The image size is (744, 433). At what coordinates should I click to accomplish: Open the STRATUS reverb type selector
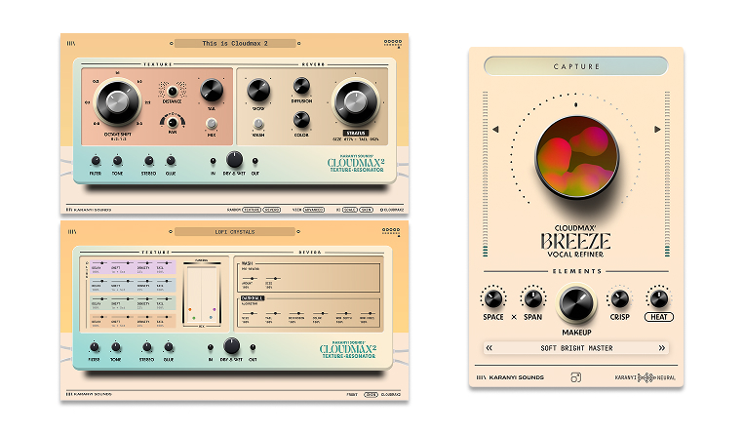coord(355,134)
